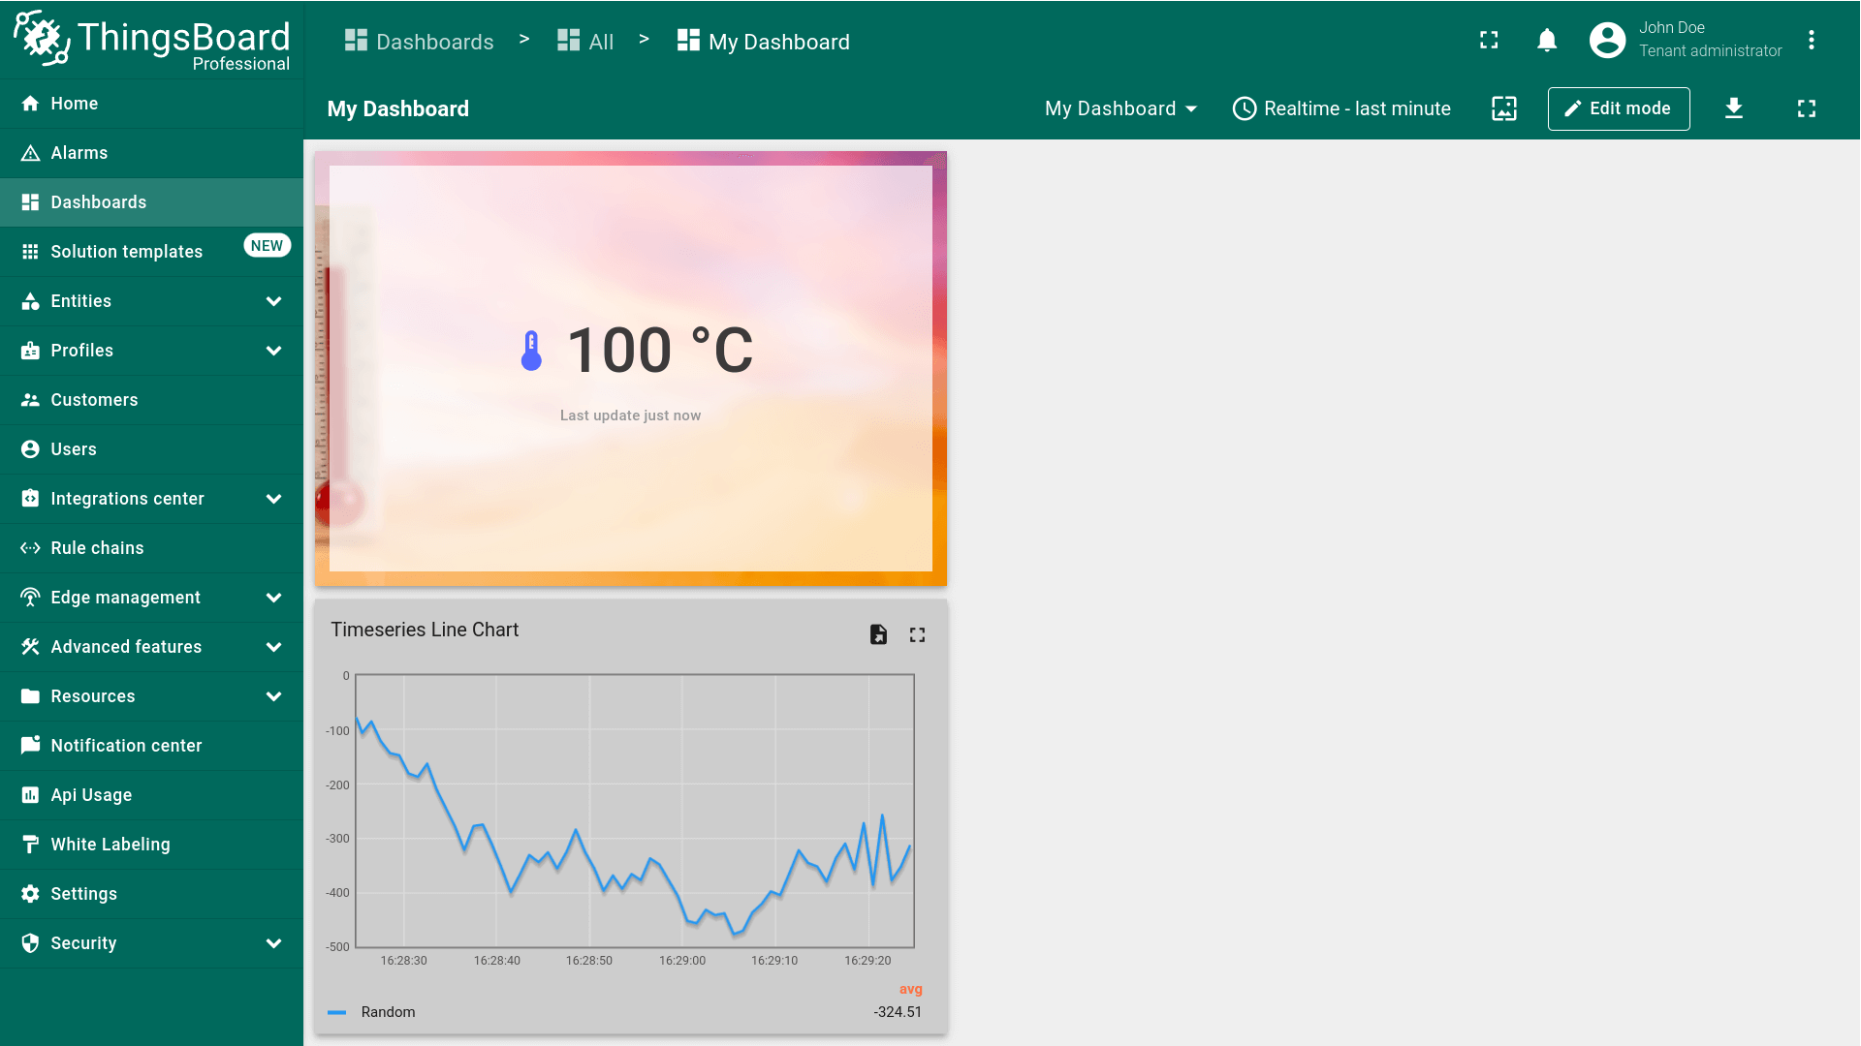Screen dimensions: 1861x1046
Task: Expand Timeseries Line Chart to fullscreen
Action: (x=917, y=634)
